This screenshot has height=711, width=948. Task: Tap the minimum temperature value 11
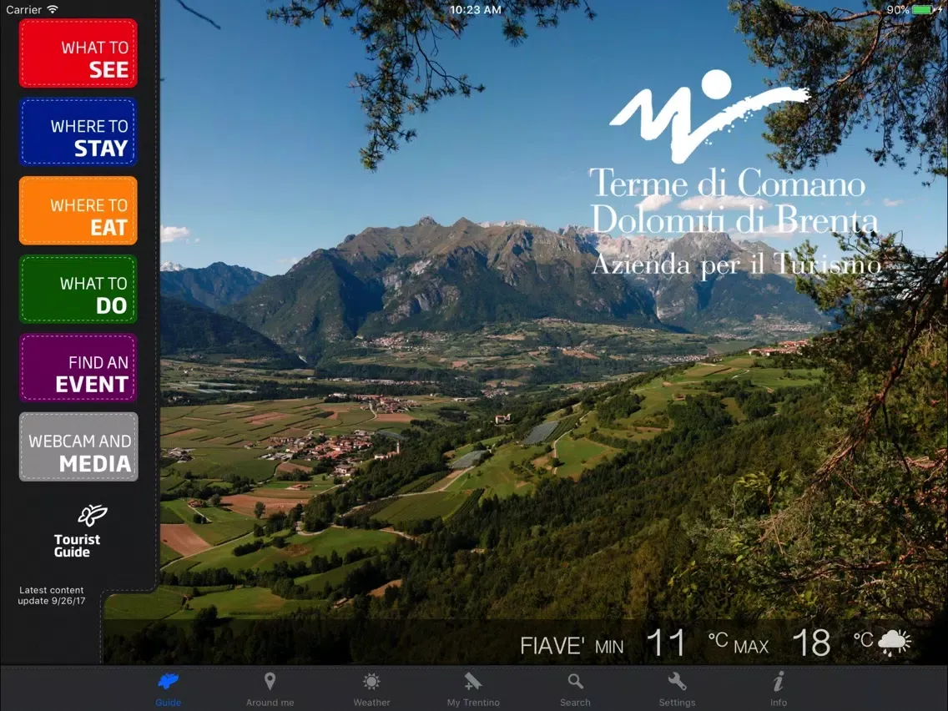click(665, 643)
